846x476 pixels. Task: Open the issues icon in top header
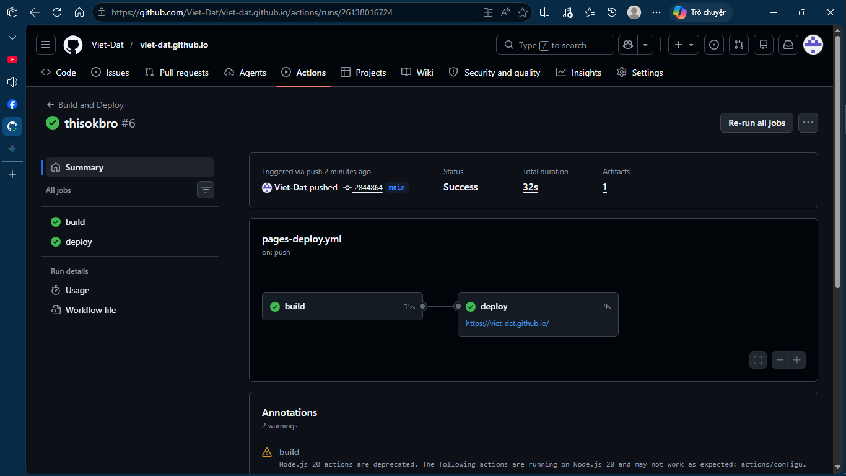click(714, 45)
